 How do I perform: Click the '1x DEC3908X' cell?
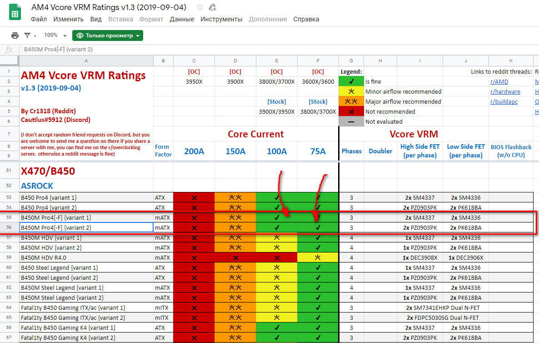(420, 257)
